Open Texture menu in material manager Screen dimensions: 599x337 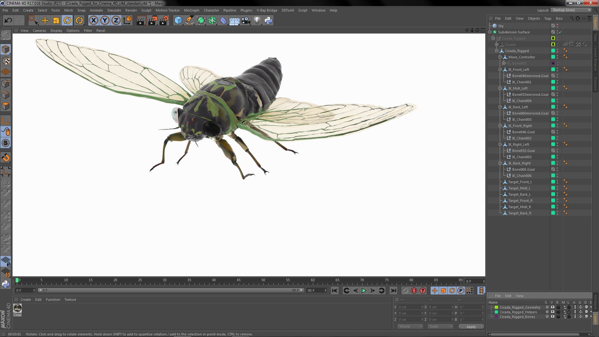tap(70, 300)
